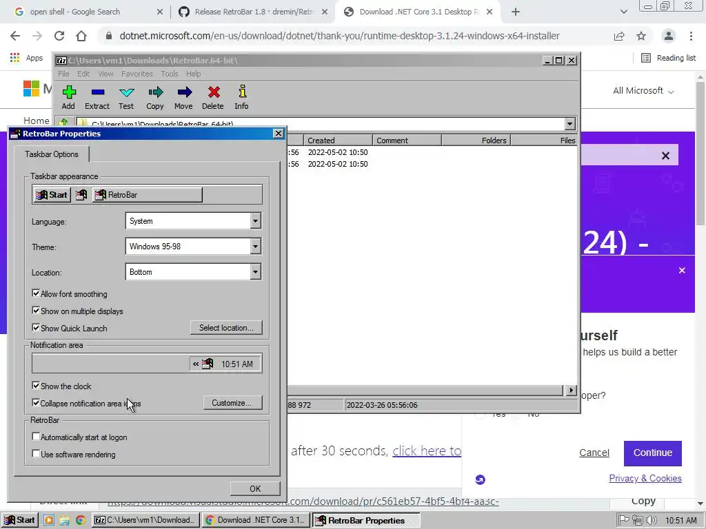Click the flag icon in system tray
The height and width of the screenshot is (529, 706).
point(624,520)
